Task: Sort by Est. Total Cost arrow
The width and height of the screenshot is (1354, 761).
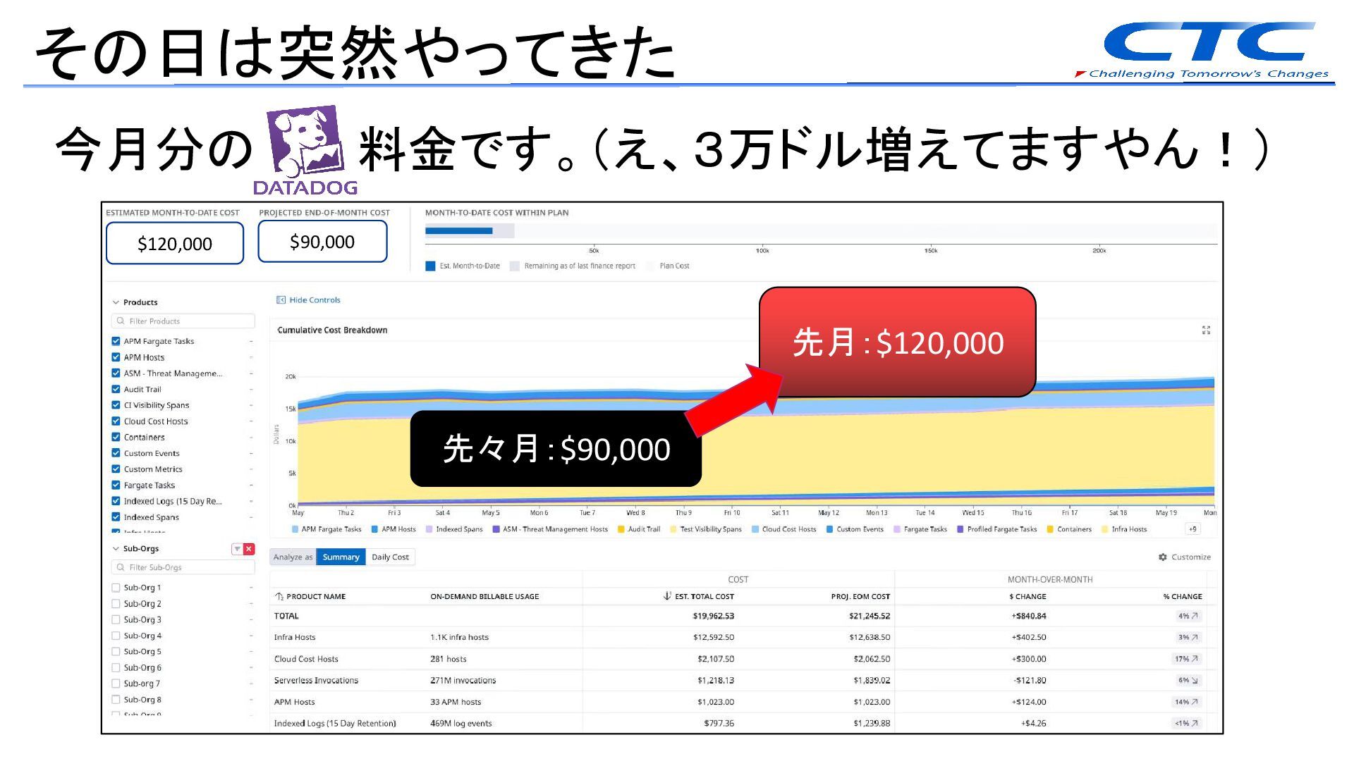Action: coord(666,596)
